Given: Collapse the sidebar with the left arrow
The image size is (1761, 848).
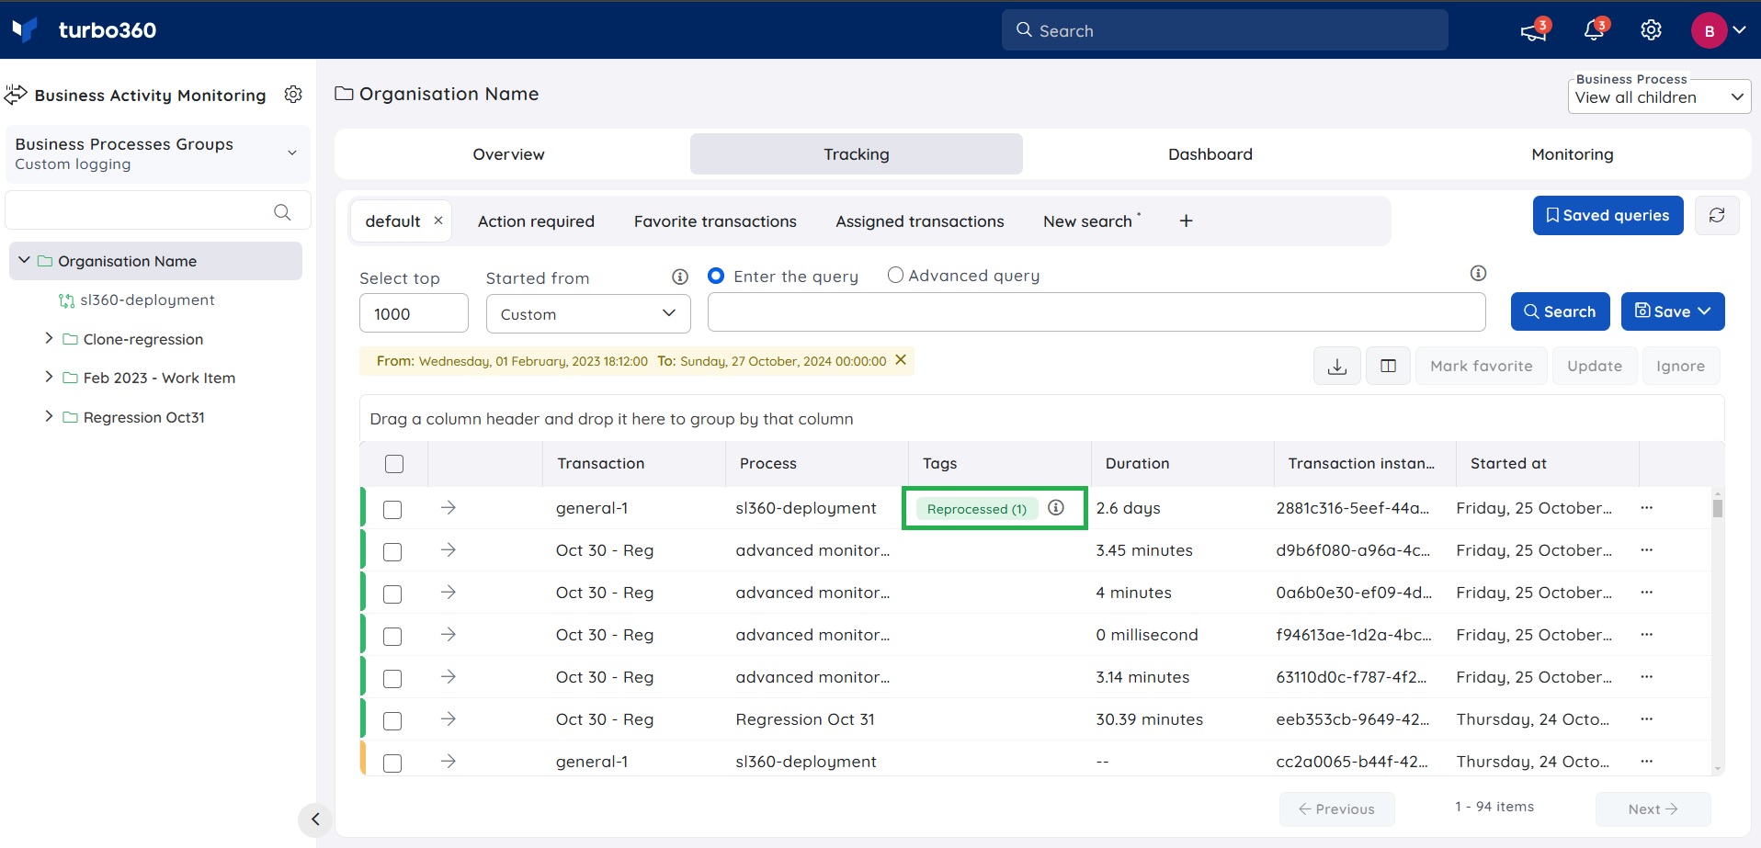Looking at the screenshot, I should [315, 819].
